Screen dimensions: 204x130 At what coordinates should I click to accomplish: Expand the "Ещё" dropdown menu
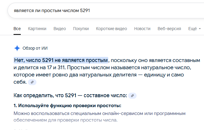(194, 29)
